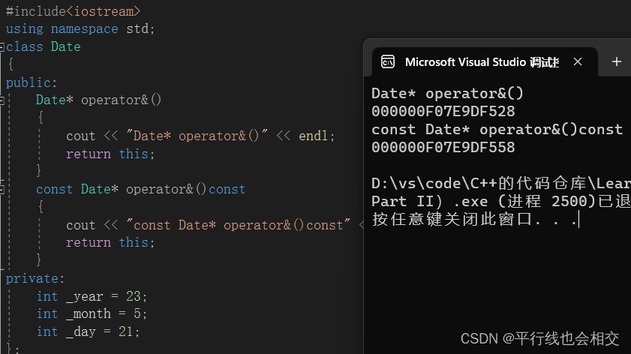This screenshot has height=354, width=631.
Task: Click the 按任意键关闭此窗口 console prompt
Action: [473, 220]
